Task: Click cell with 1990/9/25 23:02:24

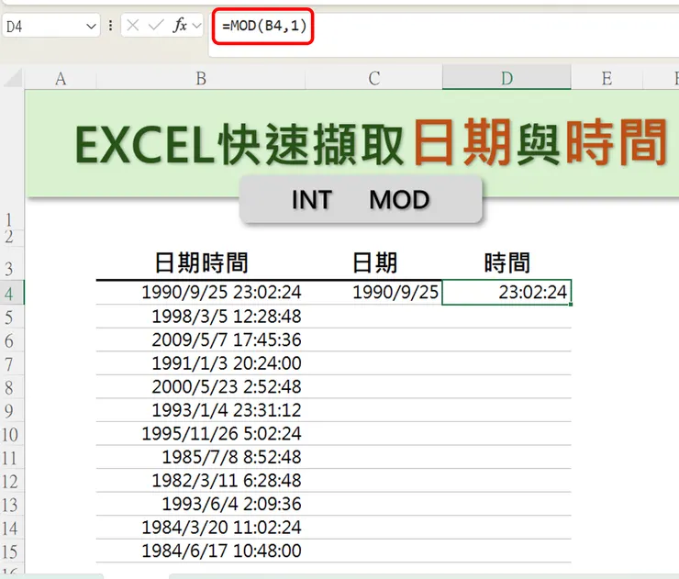Action: [201, 293]
